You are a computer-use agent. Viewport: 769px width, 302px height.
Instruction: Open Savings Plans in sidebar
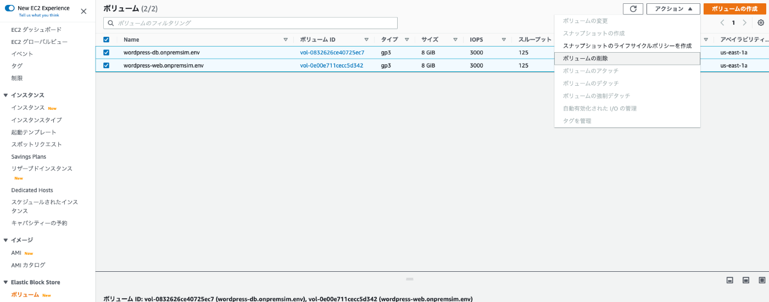(x=29, y=156)
